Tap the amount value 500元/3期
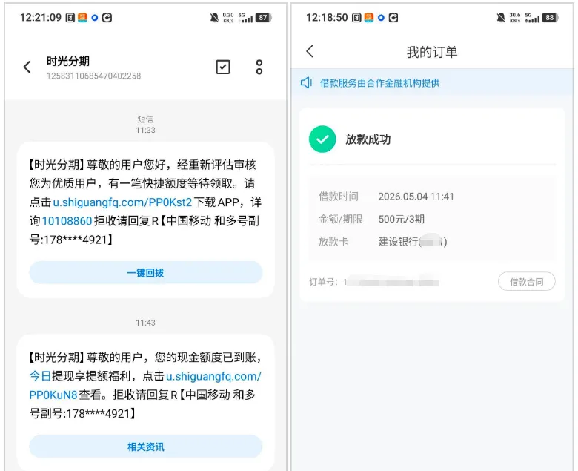Image resolution: width=578 pixels, height=471 pixels. point(401,219)
